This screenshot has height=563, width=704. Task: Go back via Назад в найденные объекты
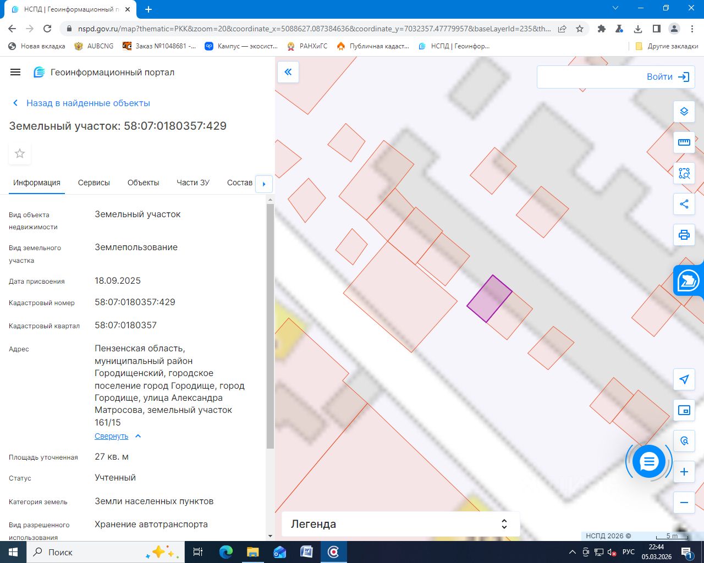[81, 103]
